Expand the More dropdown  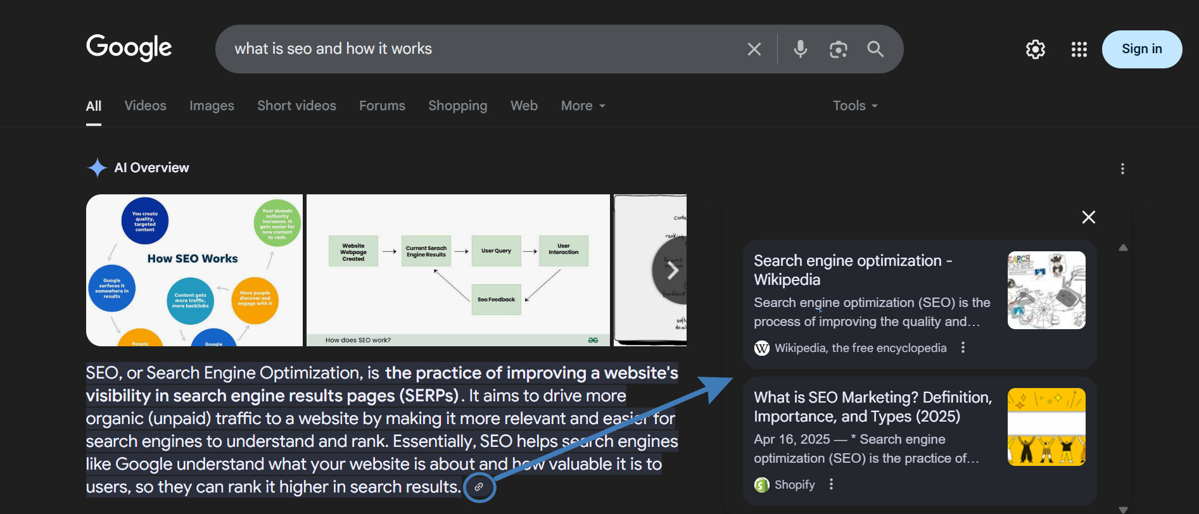[x=583, y=106]
